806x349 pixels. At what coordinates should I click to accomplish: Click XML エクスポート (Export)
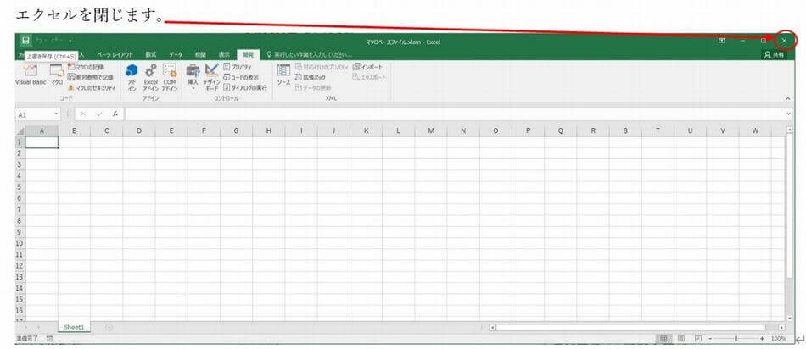tap(369, 77)
